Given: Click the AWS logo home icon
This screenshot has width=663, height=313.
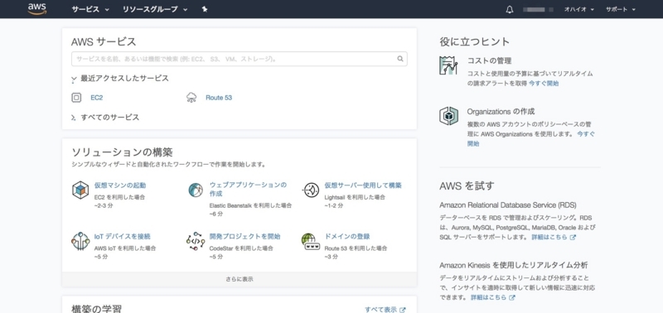Looking at the screenshot, I should point(37,9).
